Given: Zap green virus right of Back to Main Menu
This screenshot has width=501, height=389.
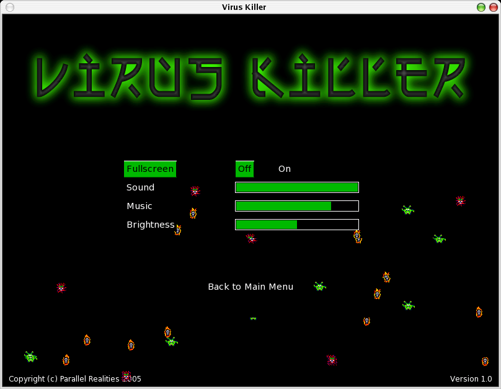Looking at the screenshot, I should [x=319, y=286].
